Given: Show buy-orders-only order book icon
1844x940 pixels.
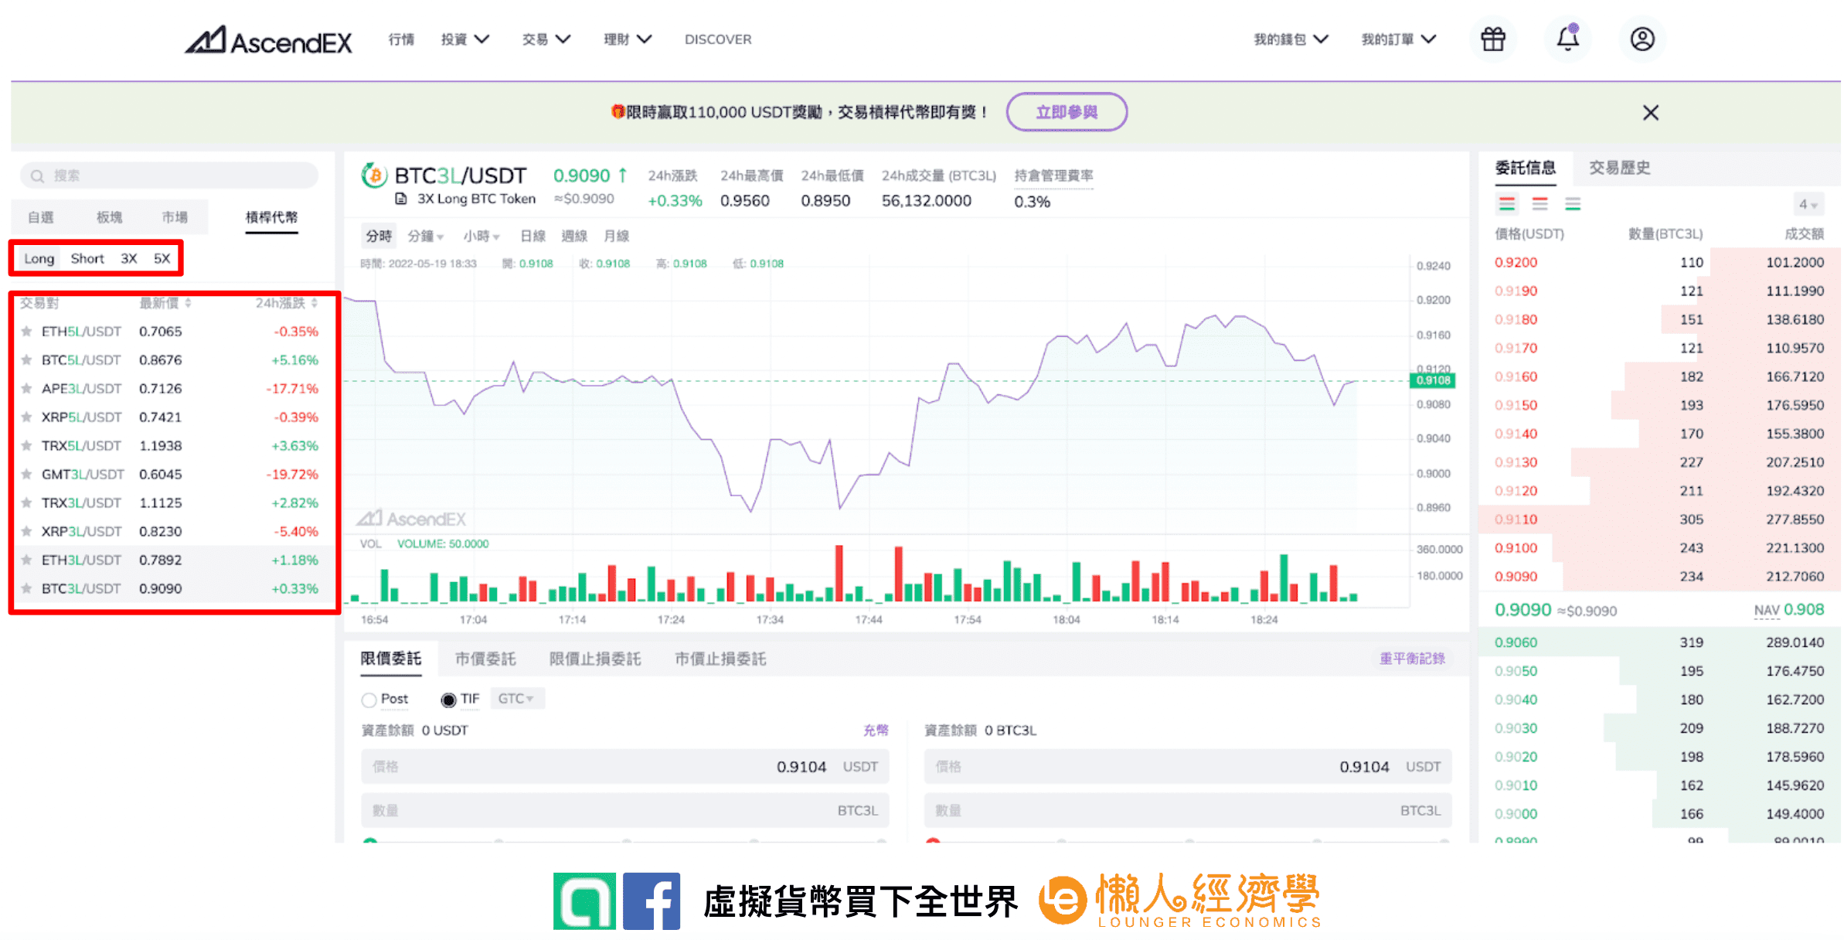Looking at the screenshot, I should coord(1573,204).
